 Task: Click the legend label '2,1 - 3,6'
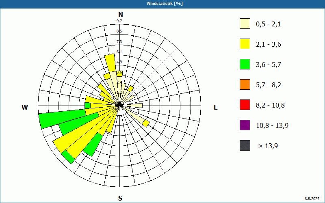tap(269, 45)
